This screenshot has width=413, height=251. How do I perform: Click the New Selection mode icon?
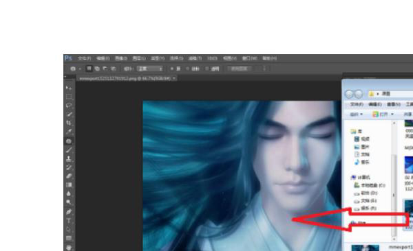89,69
